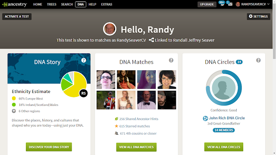Select the DNA menu item

tap(81, 4)
